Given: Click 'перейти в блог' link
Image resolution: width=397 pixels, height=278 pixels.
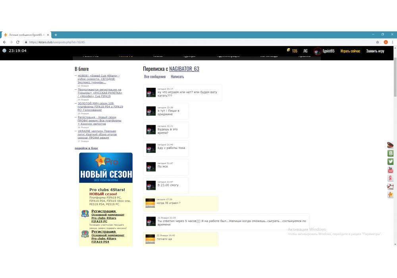Looking at the screenshot, I should tap(86, 148).
